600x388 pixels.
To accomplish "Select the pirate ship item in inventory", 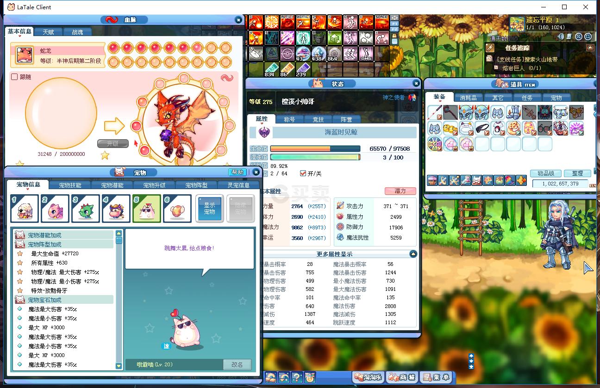I will (x=561, y=128).
